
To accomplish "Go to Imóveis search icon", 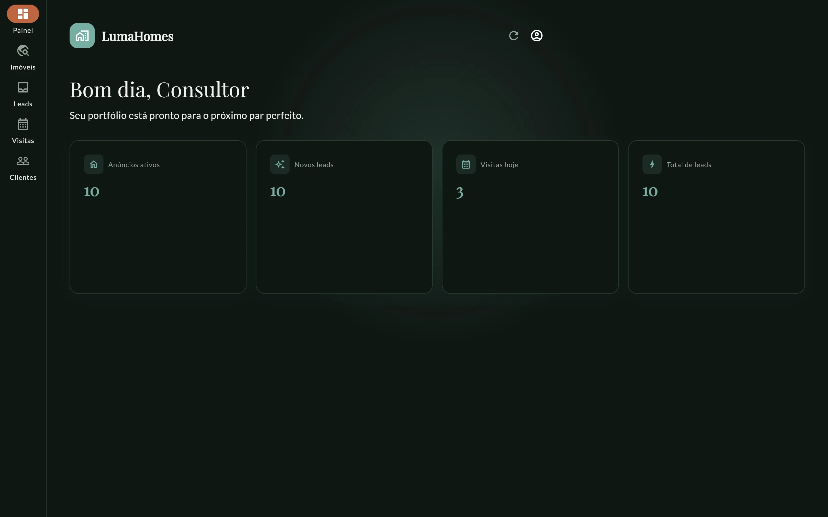I will pos(23,51).
